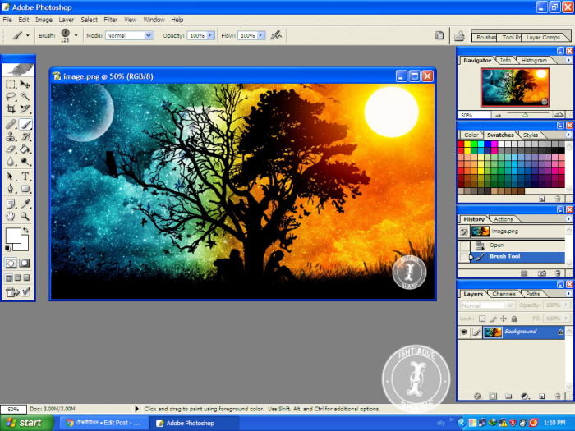Select the Magic Wand tool
575x431 pixels.
click(25, 97)
